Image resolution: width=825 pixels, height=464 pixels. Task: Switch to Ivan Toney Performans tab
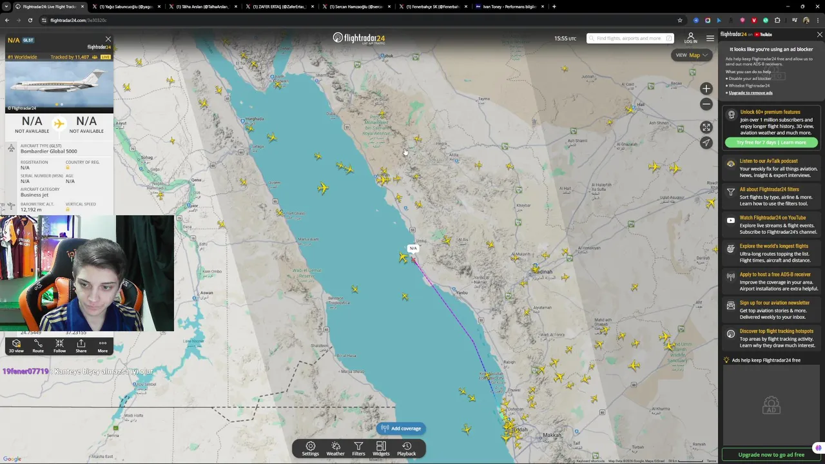[x=509, y=6]
